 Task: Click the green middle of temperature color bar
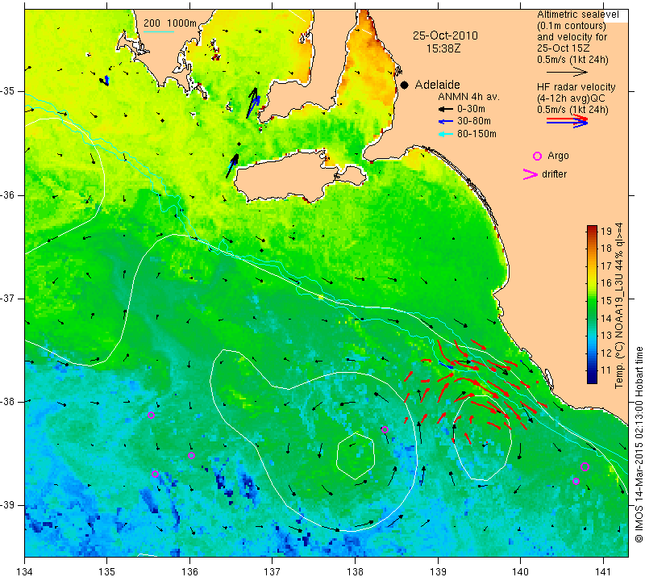point(592,305)
